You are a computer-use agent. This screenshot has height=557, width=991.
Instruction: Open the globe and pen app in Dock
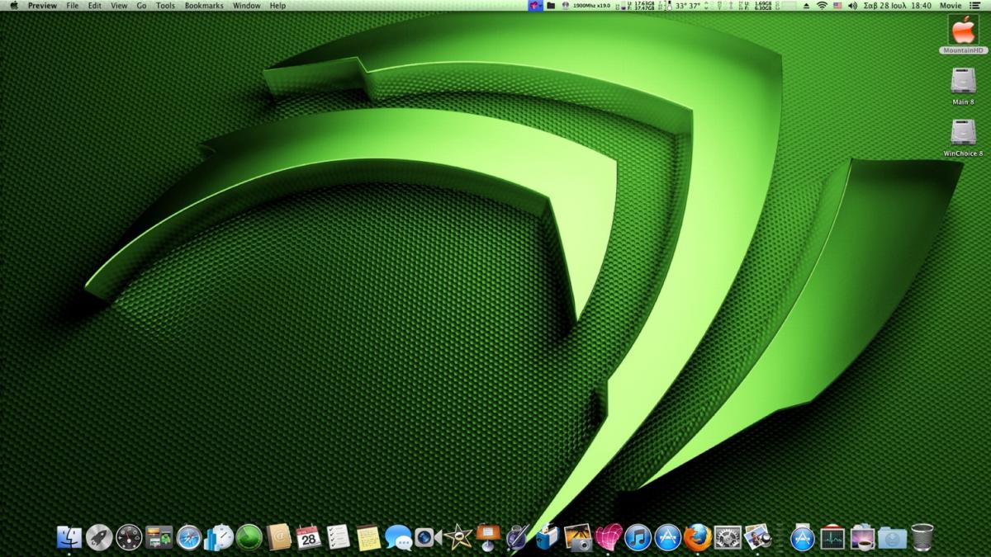coord(518,537)
